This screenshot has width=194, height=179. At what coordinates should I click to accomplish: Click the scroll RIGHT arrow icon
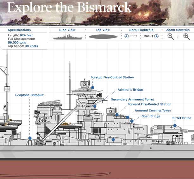[157, 36]
